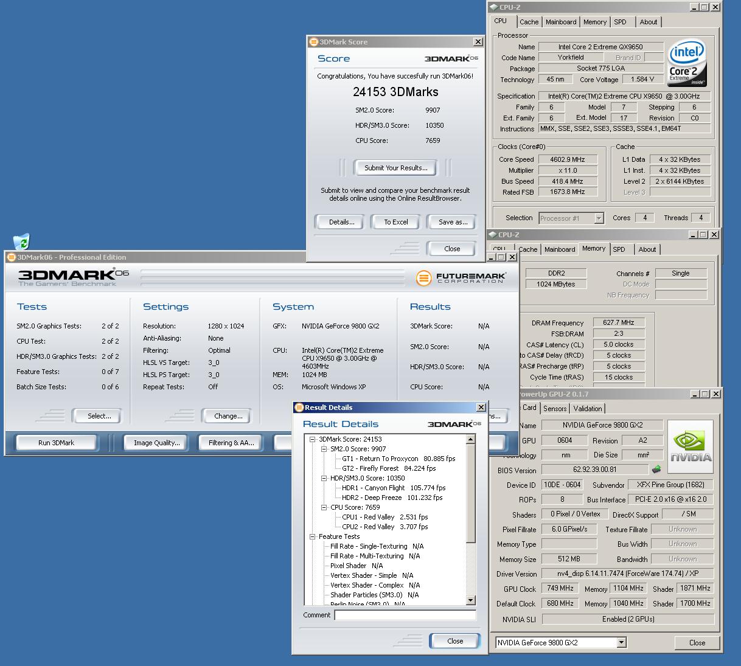741x666 pixels.
Task: Open the Processor #1 selection dropdown
Action: pos(599,218)
